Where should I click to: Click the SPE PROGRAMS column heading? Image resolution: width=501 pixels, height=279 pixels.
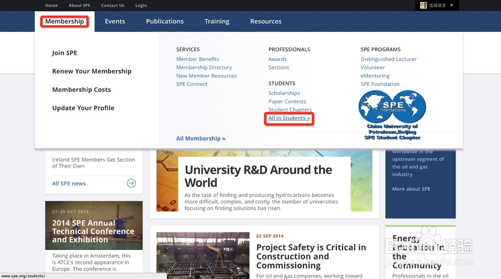(x=380, y=49)
